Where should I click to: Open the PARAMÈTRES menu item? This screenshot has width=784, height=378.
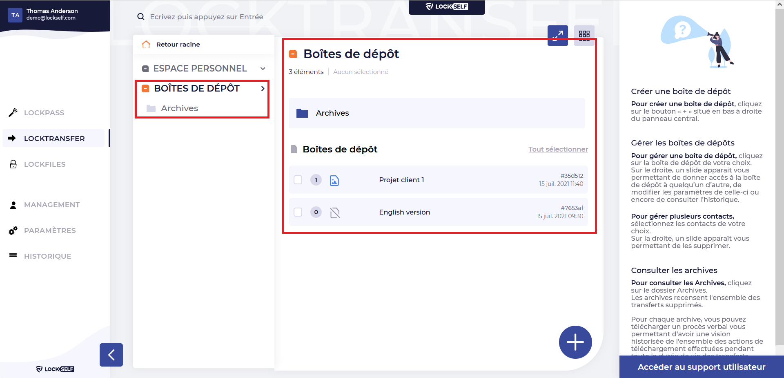50,230
